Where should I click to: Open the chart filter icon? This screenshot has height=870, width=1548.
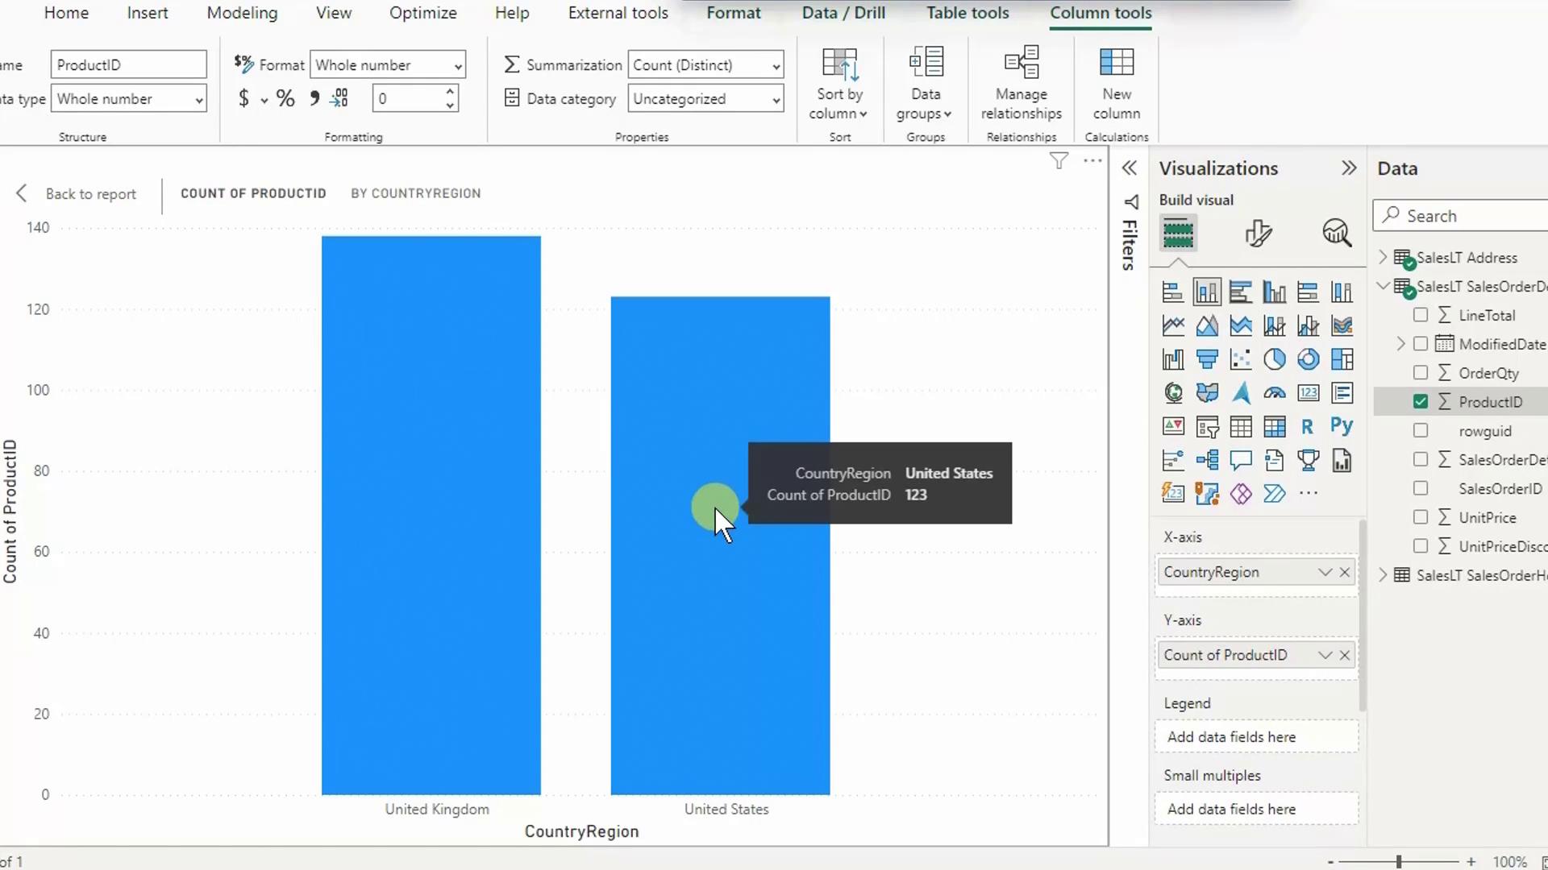(x=1059, y=161)
